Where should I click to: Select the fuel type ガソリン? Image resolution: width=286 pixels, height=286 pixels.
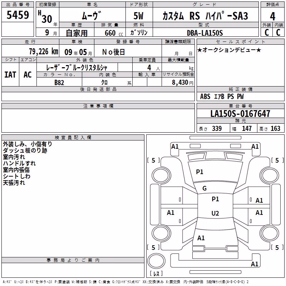139,33
